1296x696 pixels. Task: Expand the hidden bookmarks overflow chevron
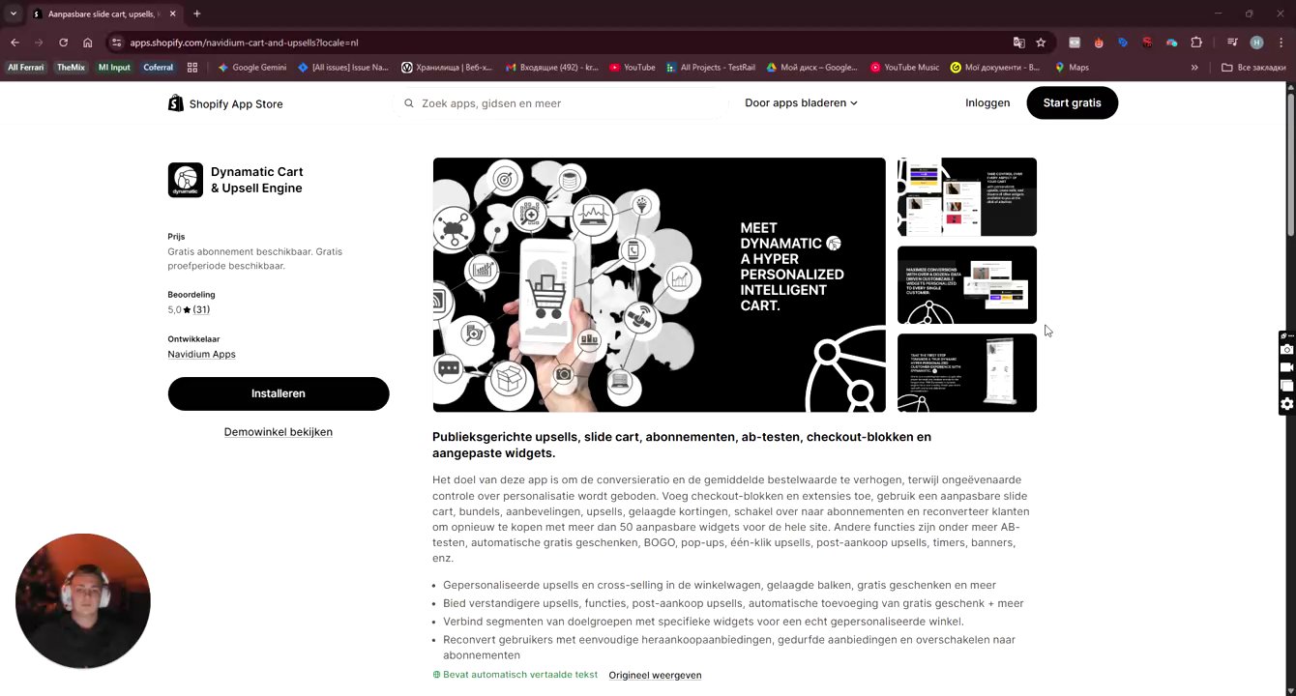pyautogui.click(x=1194, y=68)
